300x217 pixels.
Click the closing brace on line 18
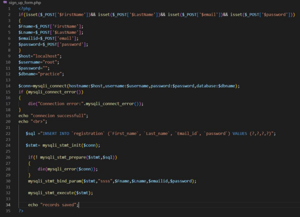[x=20, y=110]
